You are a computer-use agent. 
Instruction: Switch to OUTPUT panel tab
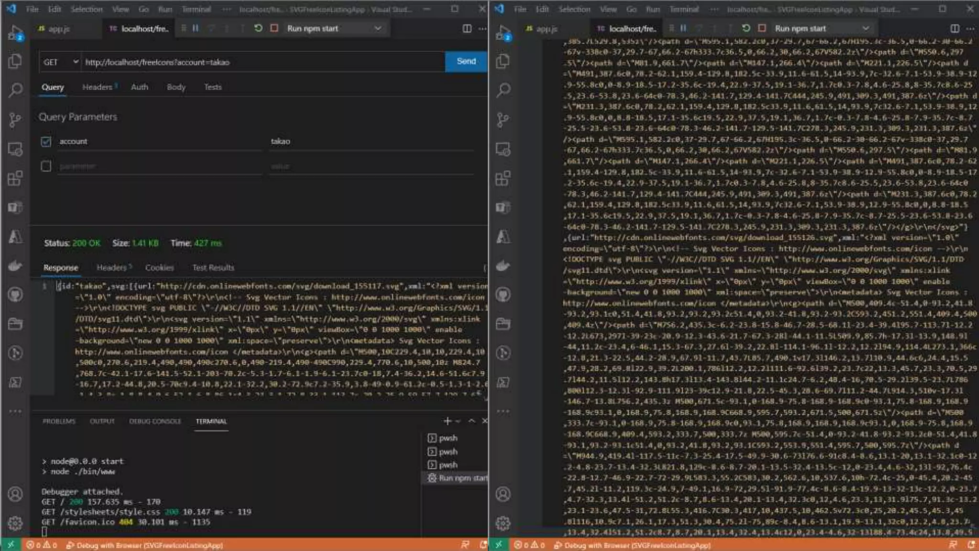click(102, 421)
